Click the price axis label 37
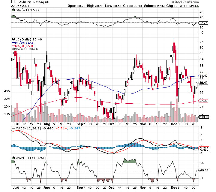Image resolution: width=216 pixels, height=192 pixels. click(201, 42)
